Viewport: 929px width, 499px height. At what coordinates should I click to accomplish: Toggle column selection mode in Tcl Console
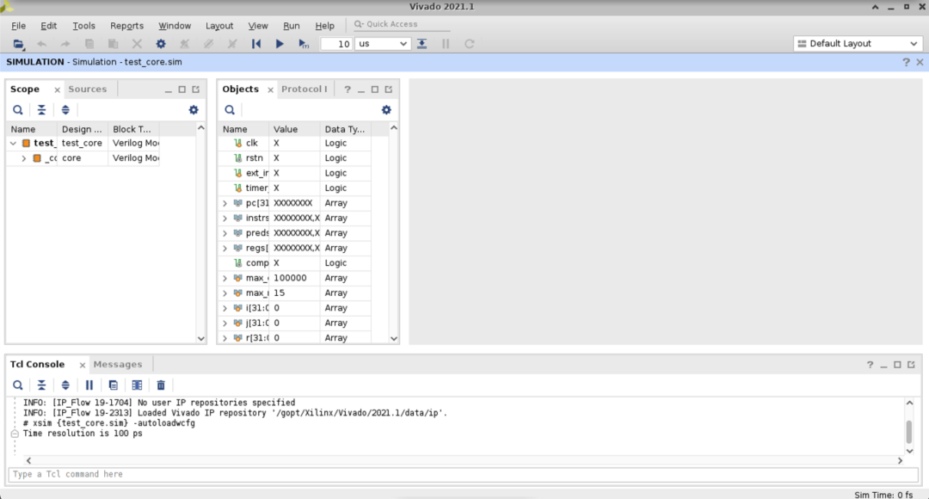137,385
